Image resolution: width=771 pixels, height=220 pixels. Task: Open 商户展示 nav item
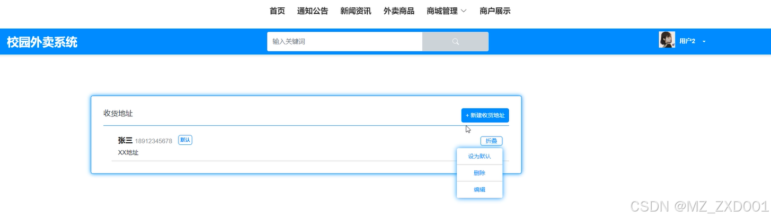click(495, 11)
